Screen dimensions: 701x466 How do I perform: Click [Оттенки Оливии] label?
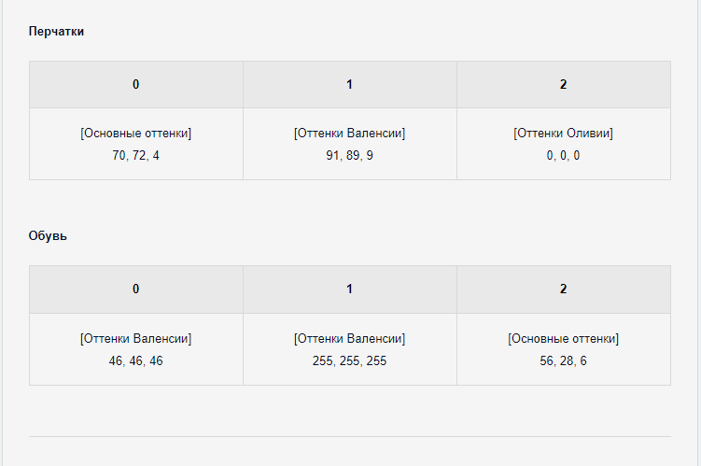pyautogui.click(x=563, y=134)
